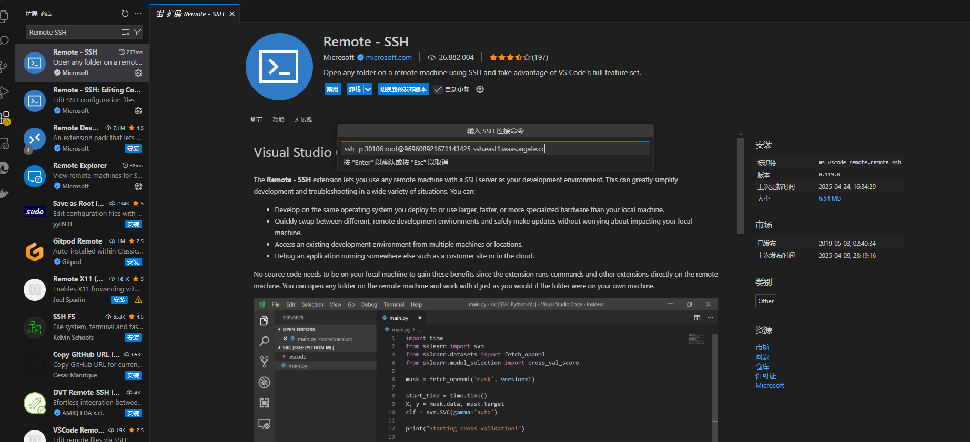Click 切换到预发布版本 pre-release button
Image resolution: width=970 pixels, height=442 pixels.
pos(403,89)
